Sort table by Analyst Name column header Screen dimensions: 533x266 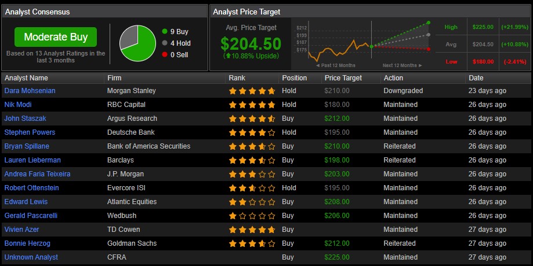[x=26, y=78]
